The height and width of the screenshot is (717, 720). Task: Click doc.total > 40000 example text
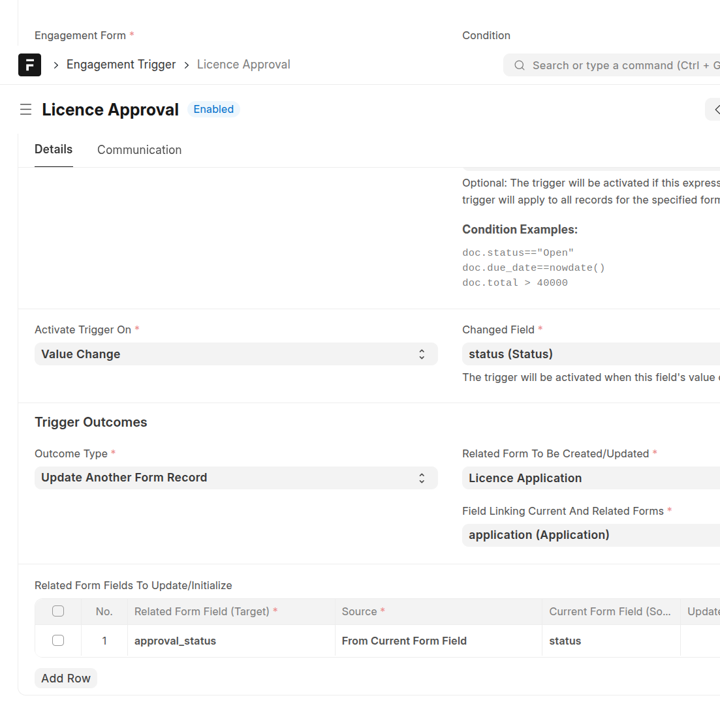click(515, 282)
